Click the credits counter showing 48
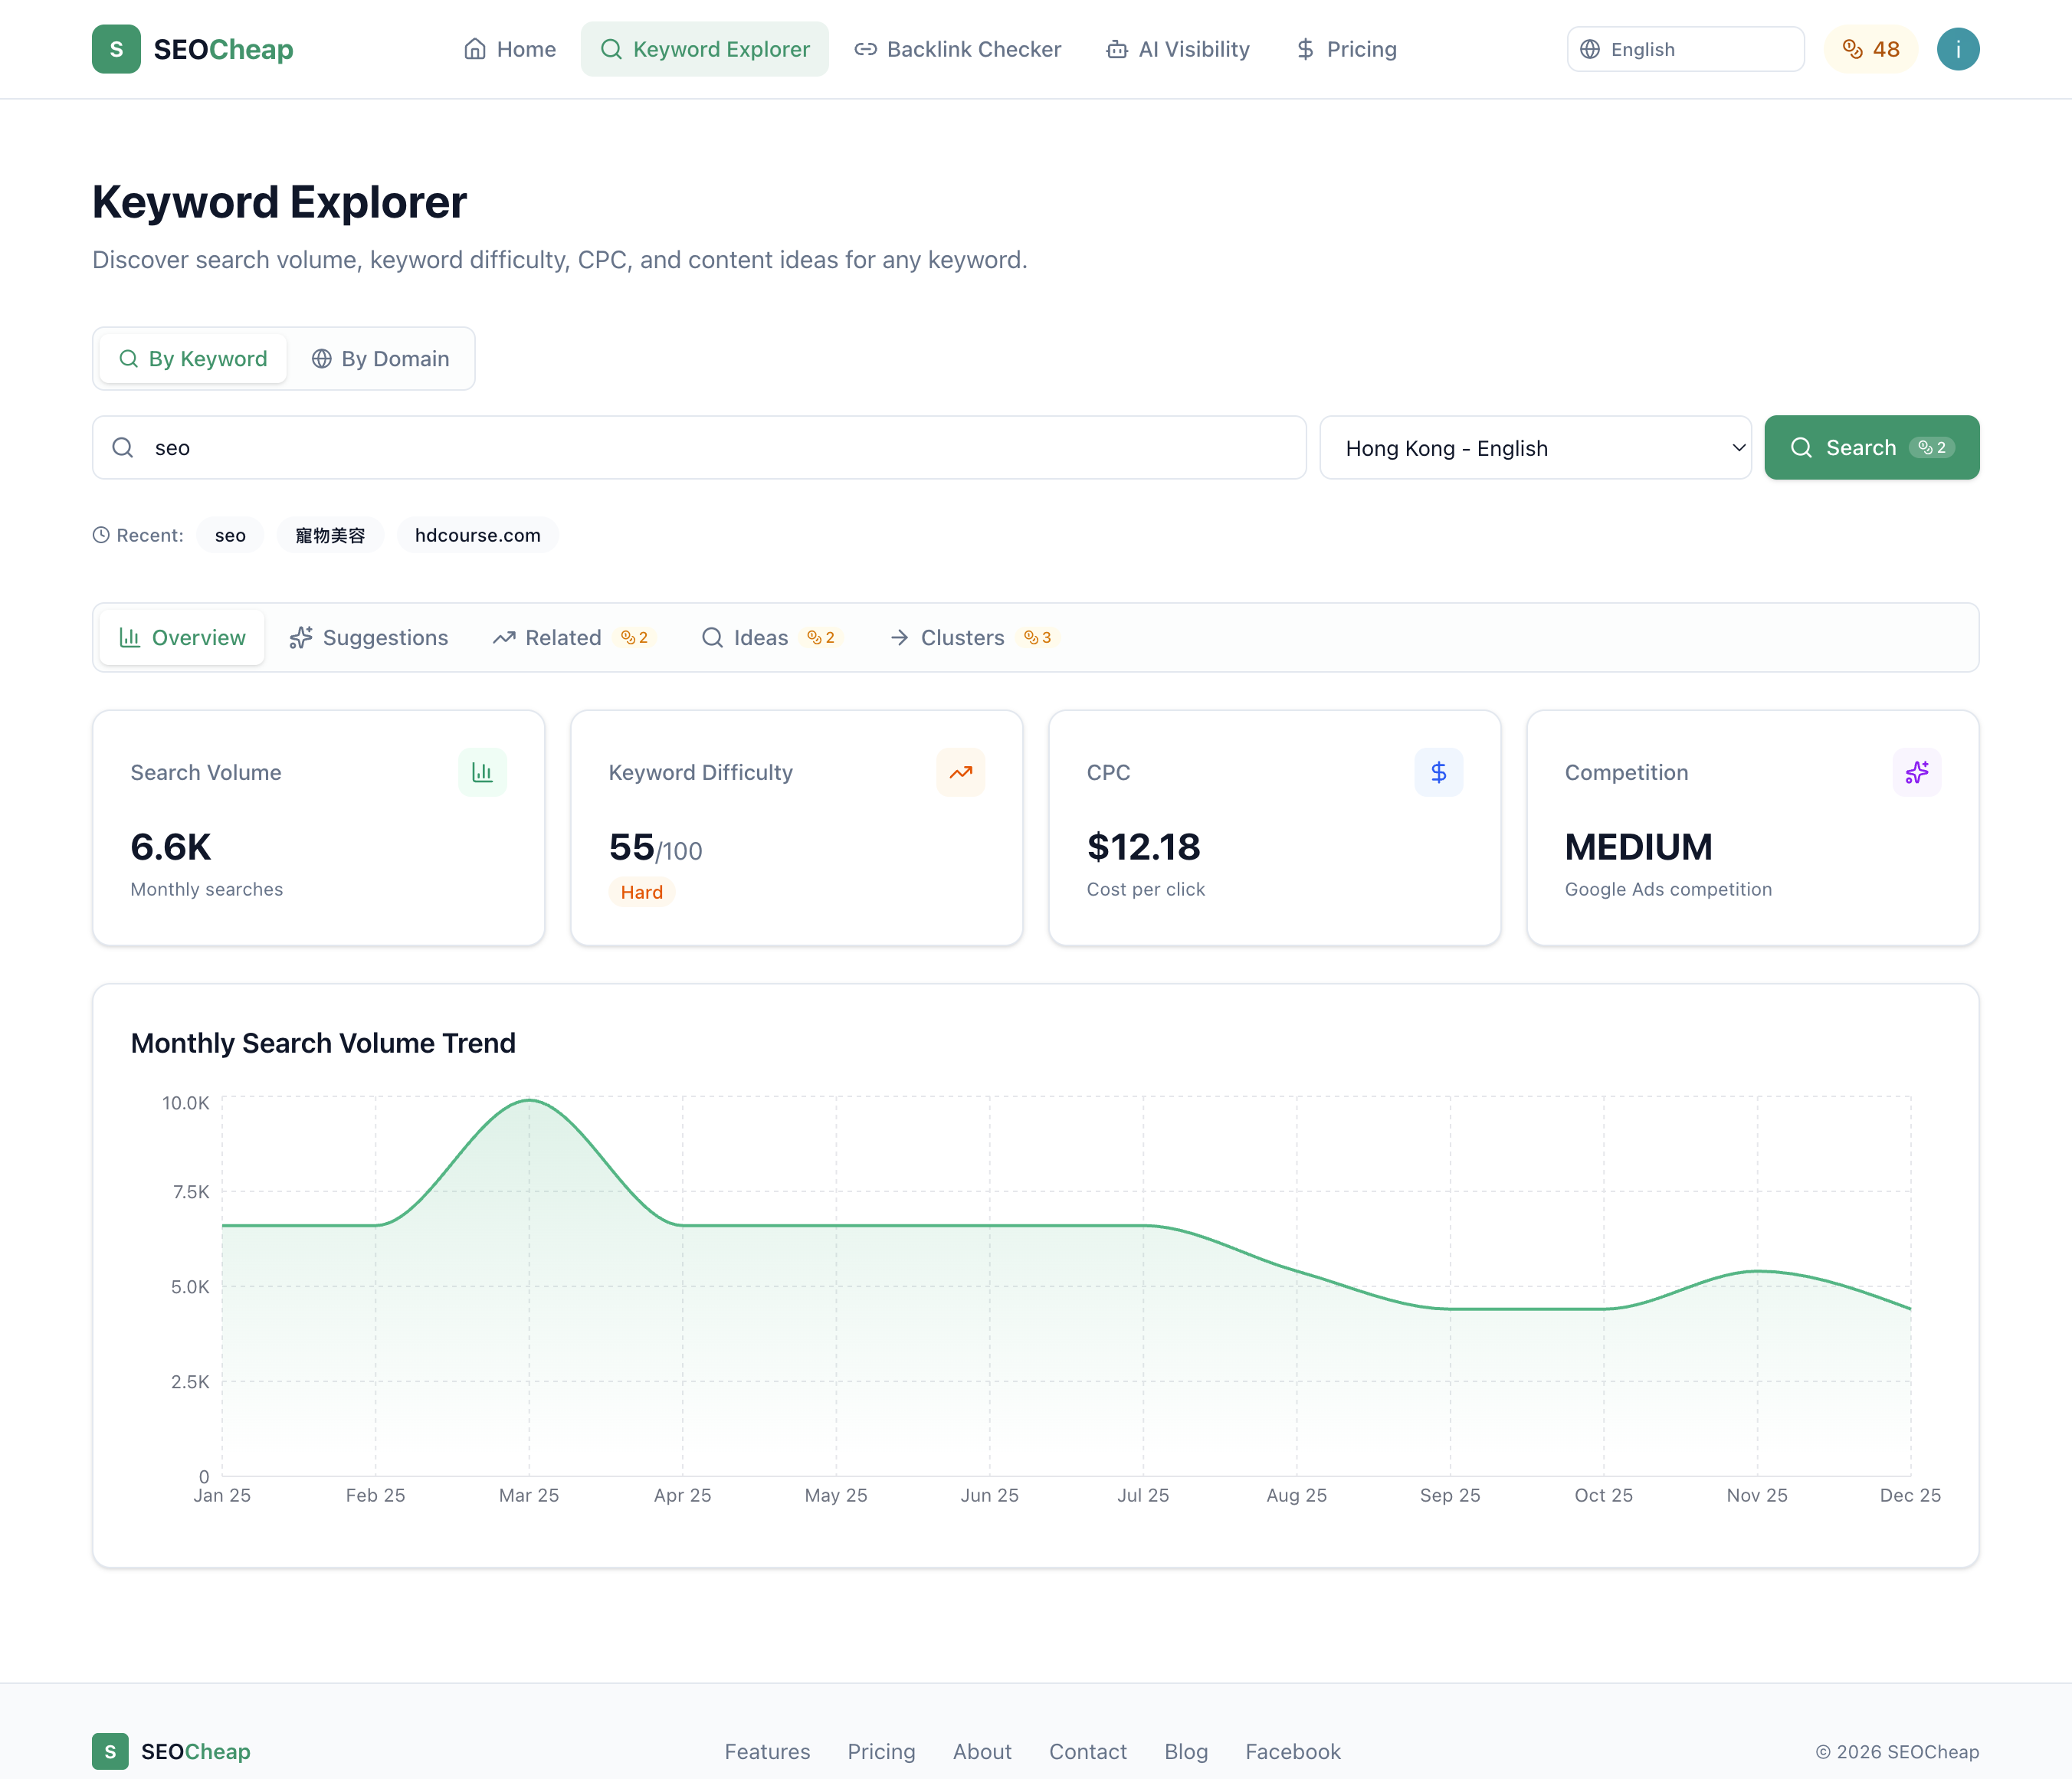Image resolution: width=2072 pixels, height=1779 pixels. 1870,48
